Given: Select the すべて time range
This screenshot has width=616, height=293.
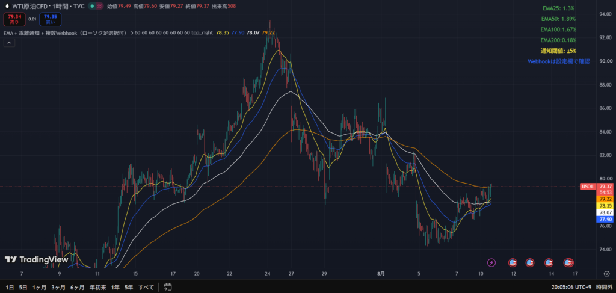Looking at the screenshot, I should point(146,287).
